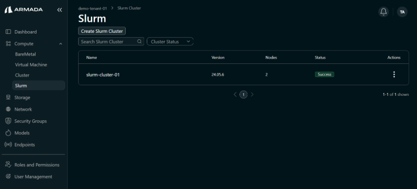
Task: Click the User Management icon
Action: tap(8, 177)
